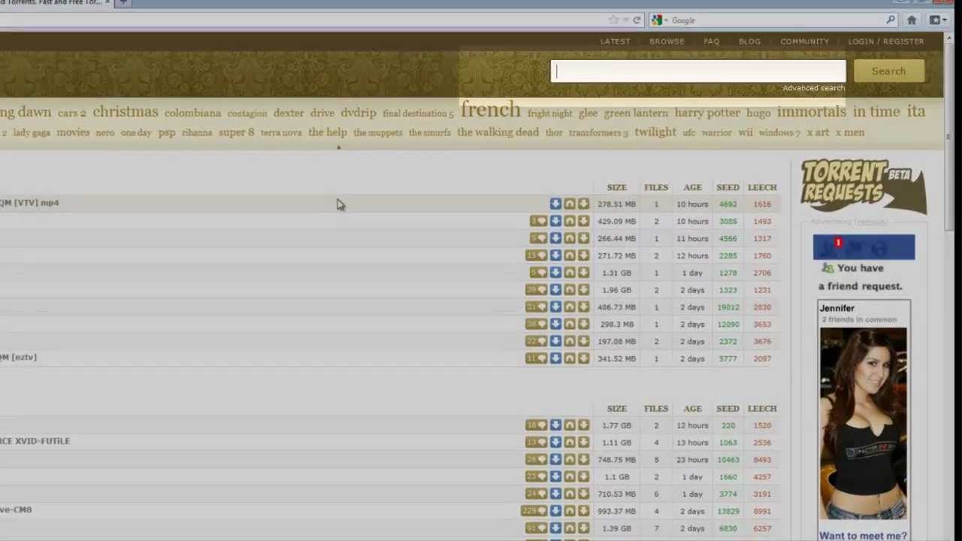Open the "colombiana" tag
962x541 pixels.
coord(192,113)
